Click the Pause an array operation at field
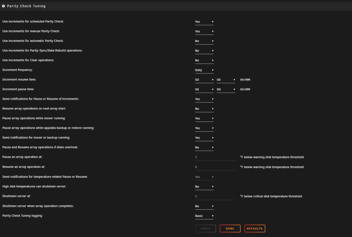352x237 pixels. pos(215,157)
